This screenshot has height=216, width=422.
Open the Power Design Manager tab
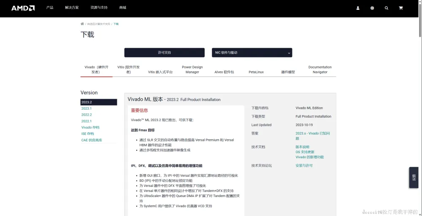192,70
